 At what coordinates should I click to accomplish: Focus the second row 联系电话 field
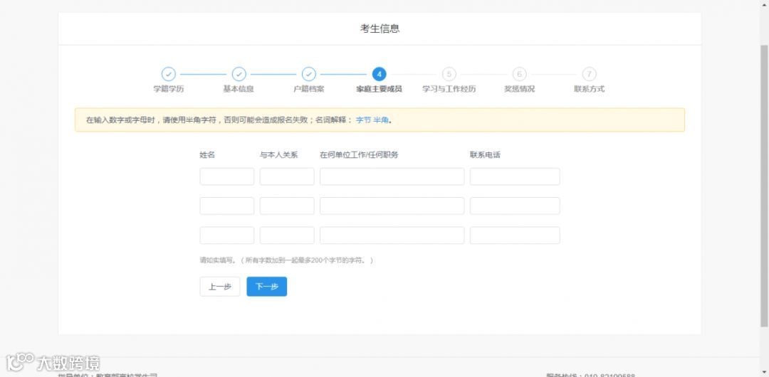515,206
